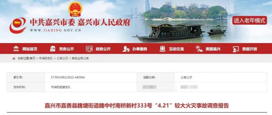Click the ID card icon beside 政务公开
Image resolution: width=272 pixels, height=115 pixels.
(x=89, y=49)
